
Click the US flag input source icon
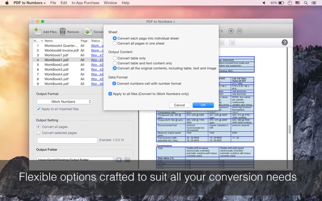click(297, 3)
